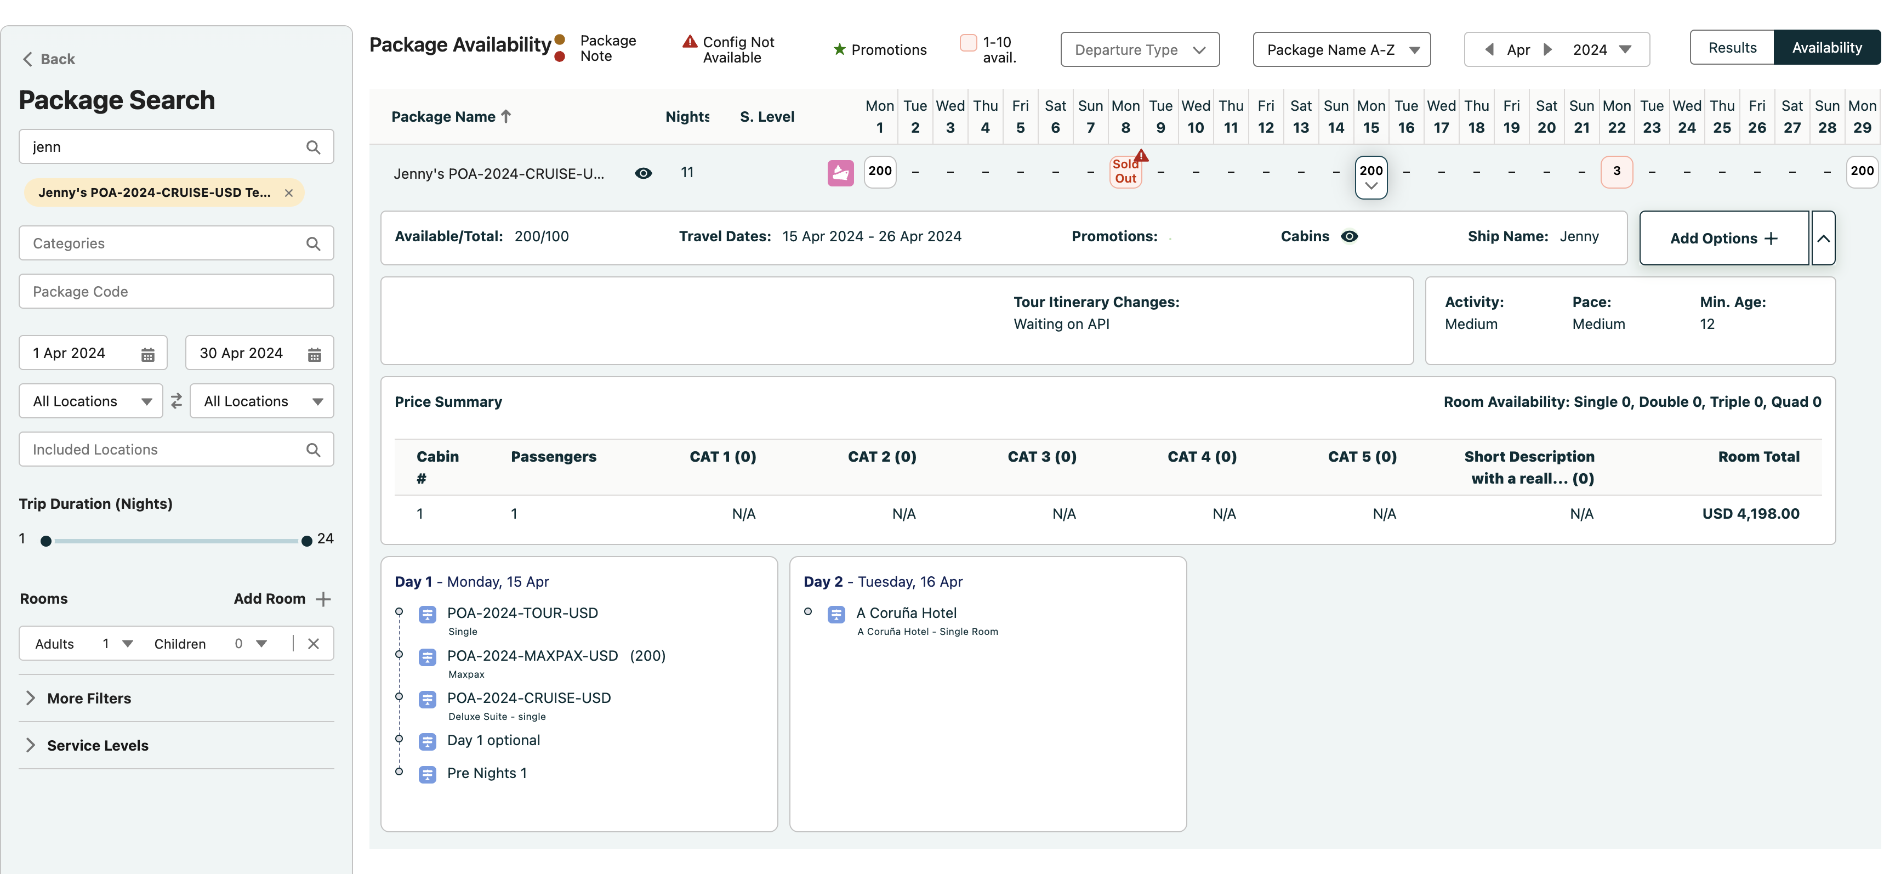Screen dimensions: 1901x874
Task: Open the first All Locations dropdown
Action: 91,401
